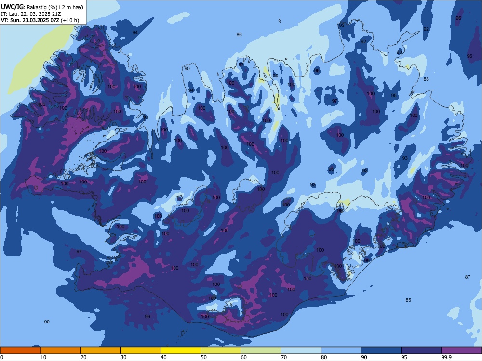Click the 90–95 medium blue legend swatch
The image size is (482, 361).
pyautogui.click(x=381, y=350)
